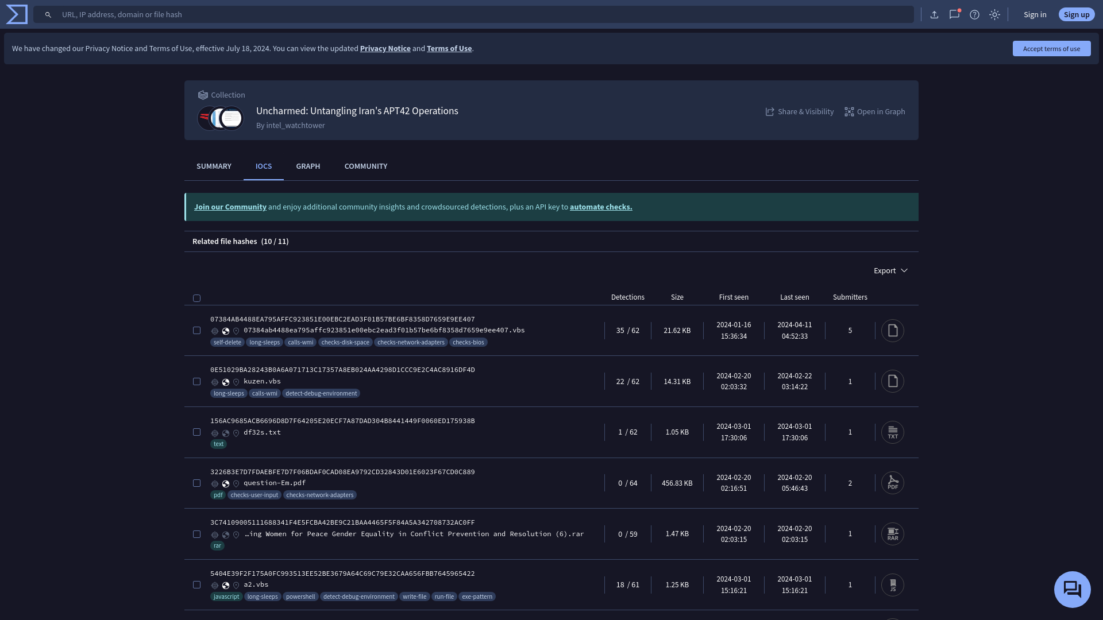Open the VirusTotal home logo

coord(17,14)
